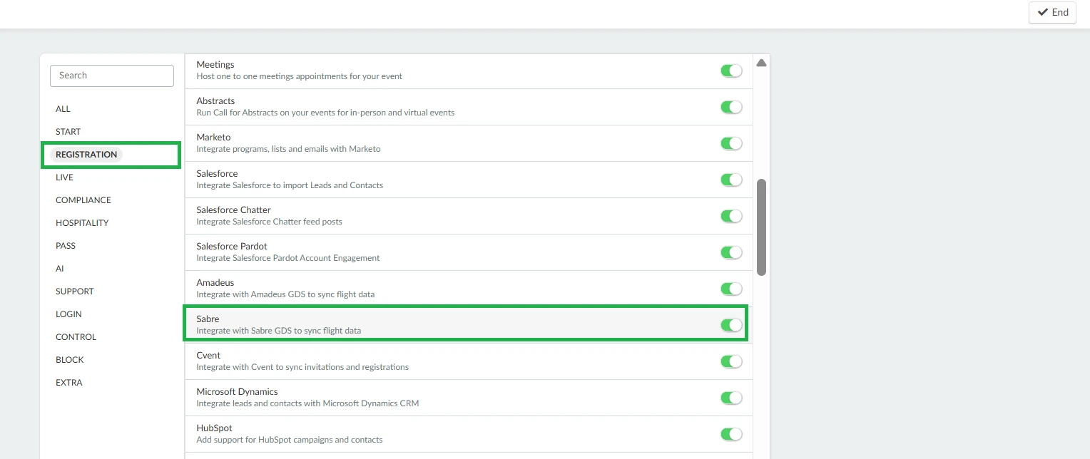Viewport: 1090px width, 459px height.
Task: Open the PASS category
Action: click(66, 246)
